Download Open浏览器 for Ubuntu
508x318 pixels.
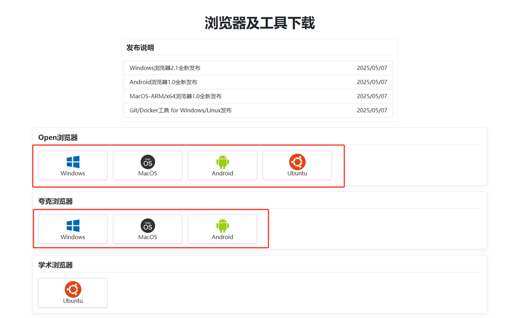click(x=297, y=165)
